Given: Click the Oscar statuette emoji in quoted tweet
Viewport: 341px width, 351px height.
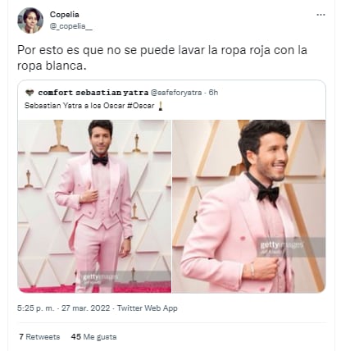Looking at the screenshot, I should pos(161,106).
